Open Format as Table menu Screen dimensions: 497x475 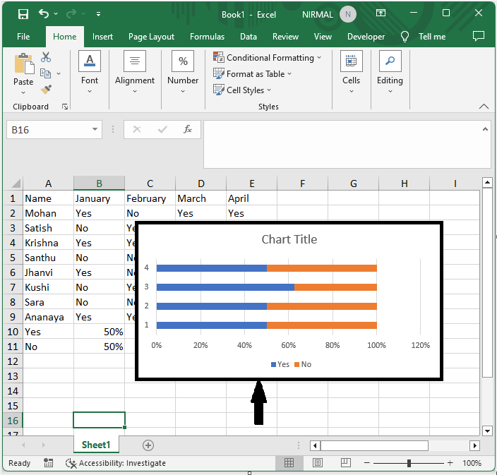coord(252,74)
